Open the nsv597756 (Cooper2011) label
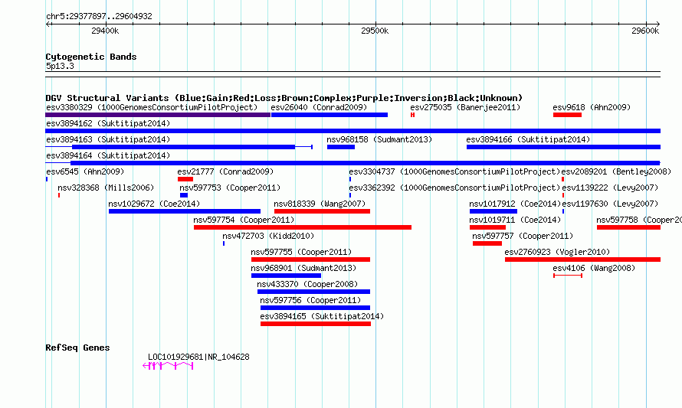Image resolution: width=682 pixels, height=408 pixels. tap(310, 300)
